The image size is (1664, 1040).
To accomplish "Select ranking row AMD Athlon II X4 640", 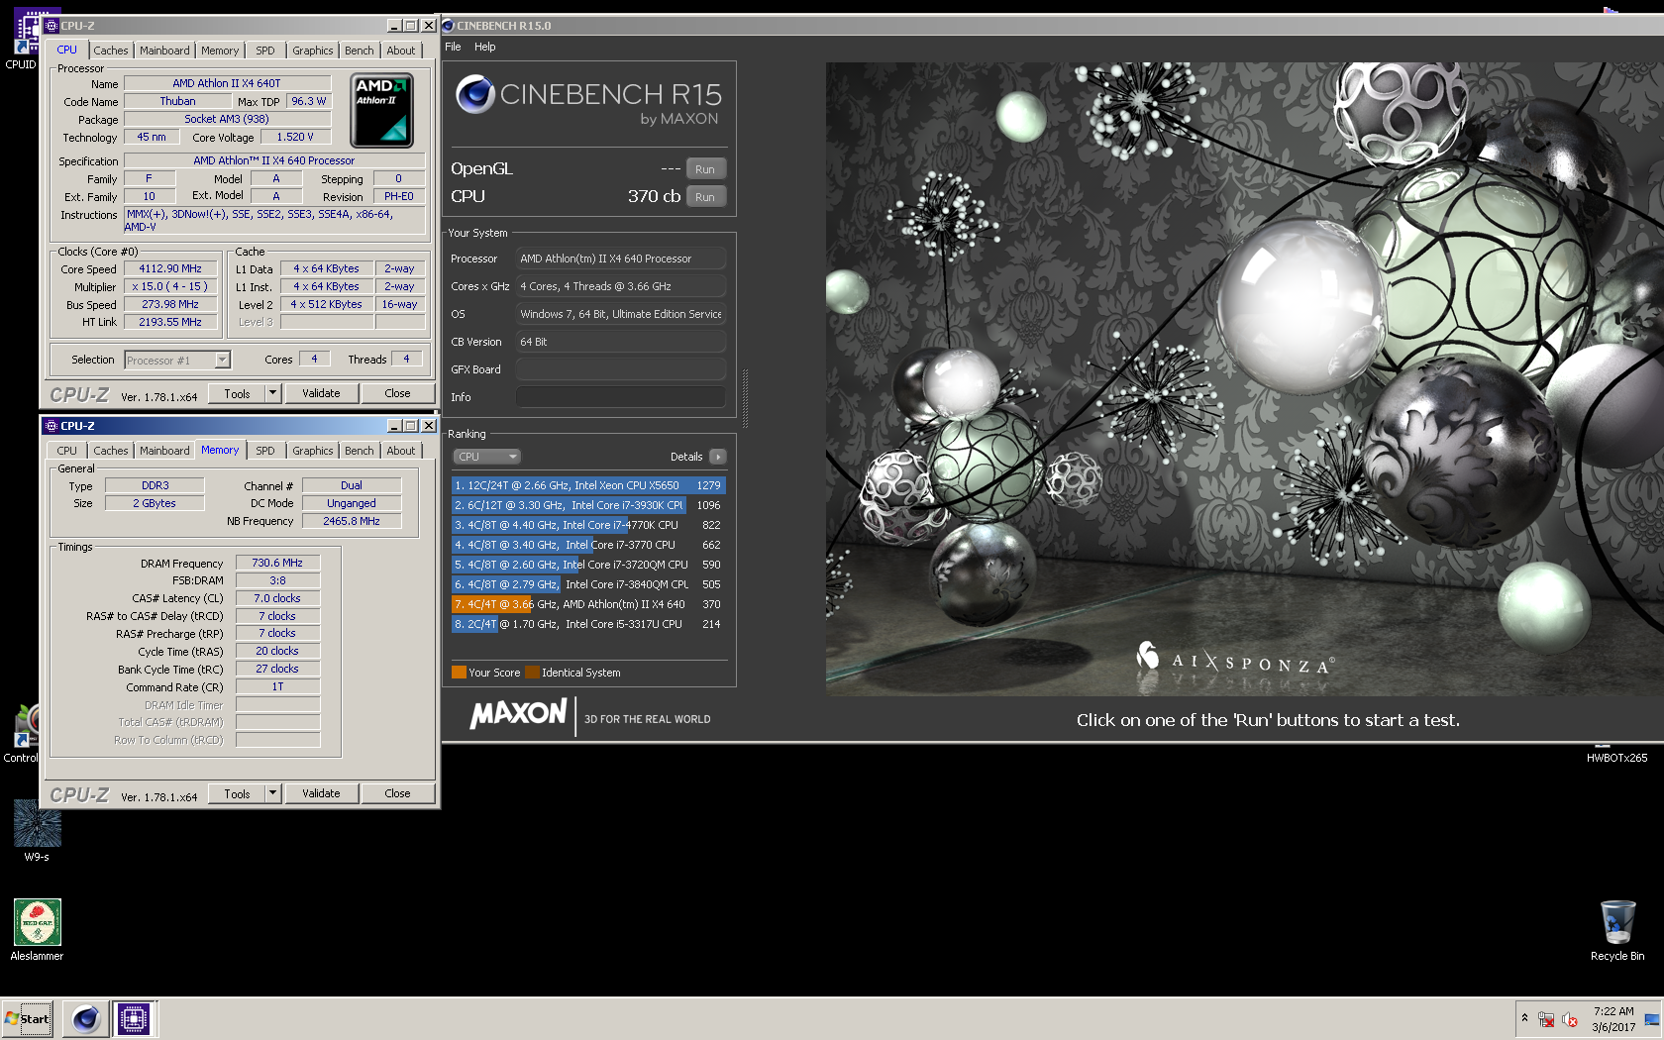I will pyautogui.click(x=588, y=604).
